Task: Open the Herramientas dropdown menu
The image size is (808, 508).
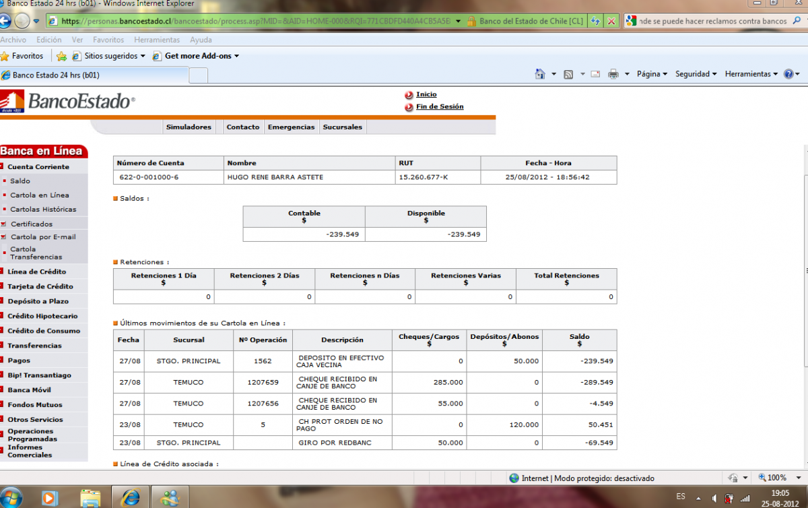Action: pyautogui.click(x=751, y=74)
